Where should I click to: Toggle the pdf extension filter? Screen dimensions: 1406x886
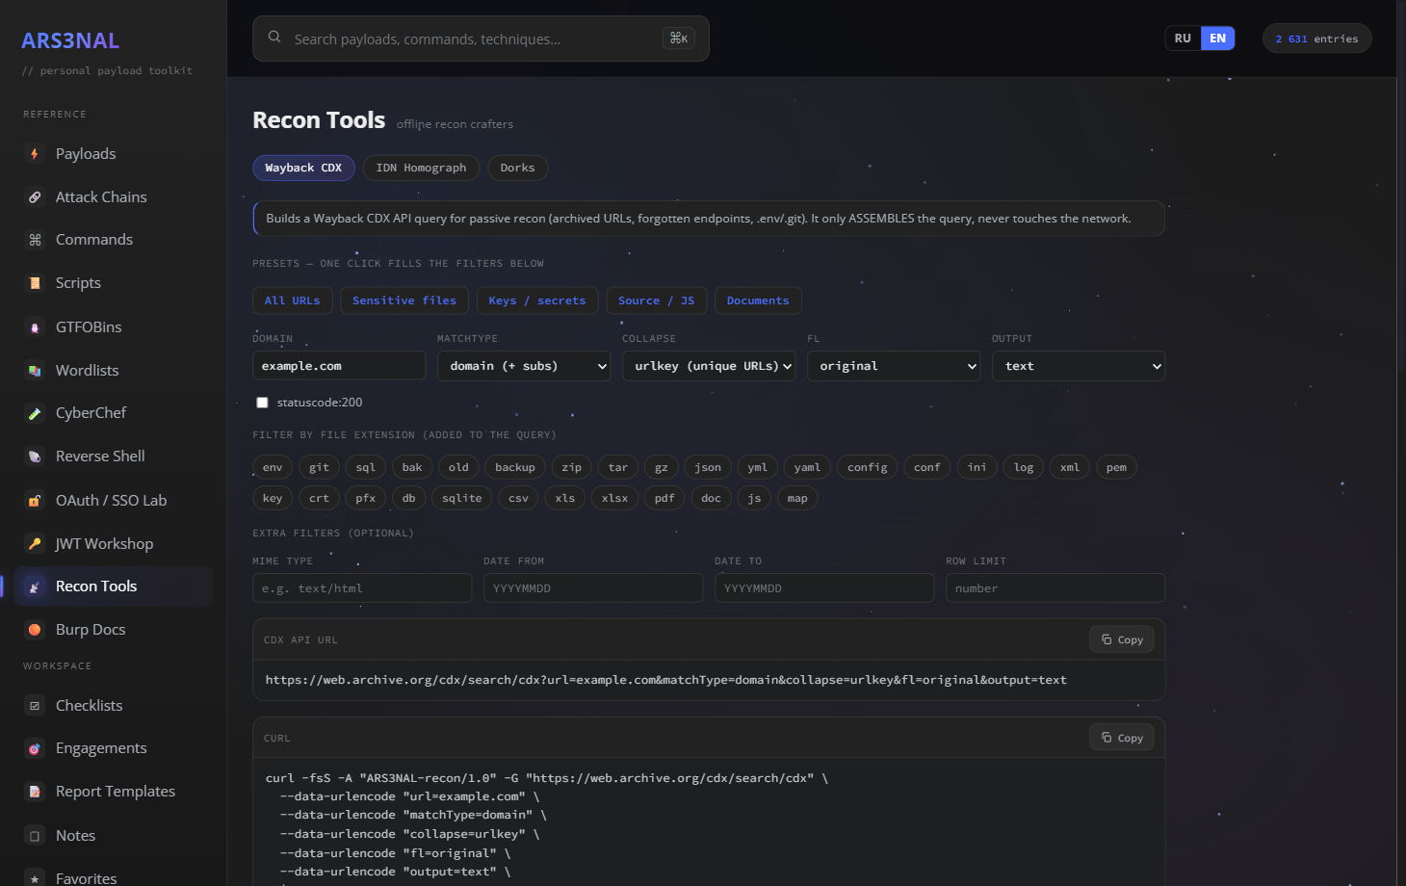pyautogui.click(x=664, y=498)
